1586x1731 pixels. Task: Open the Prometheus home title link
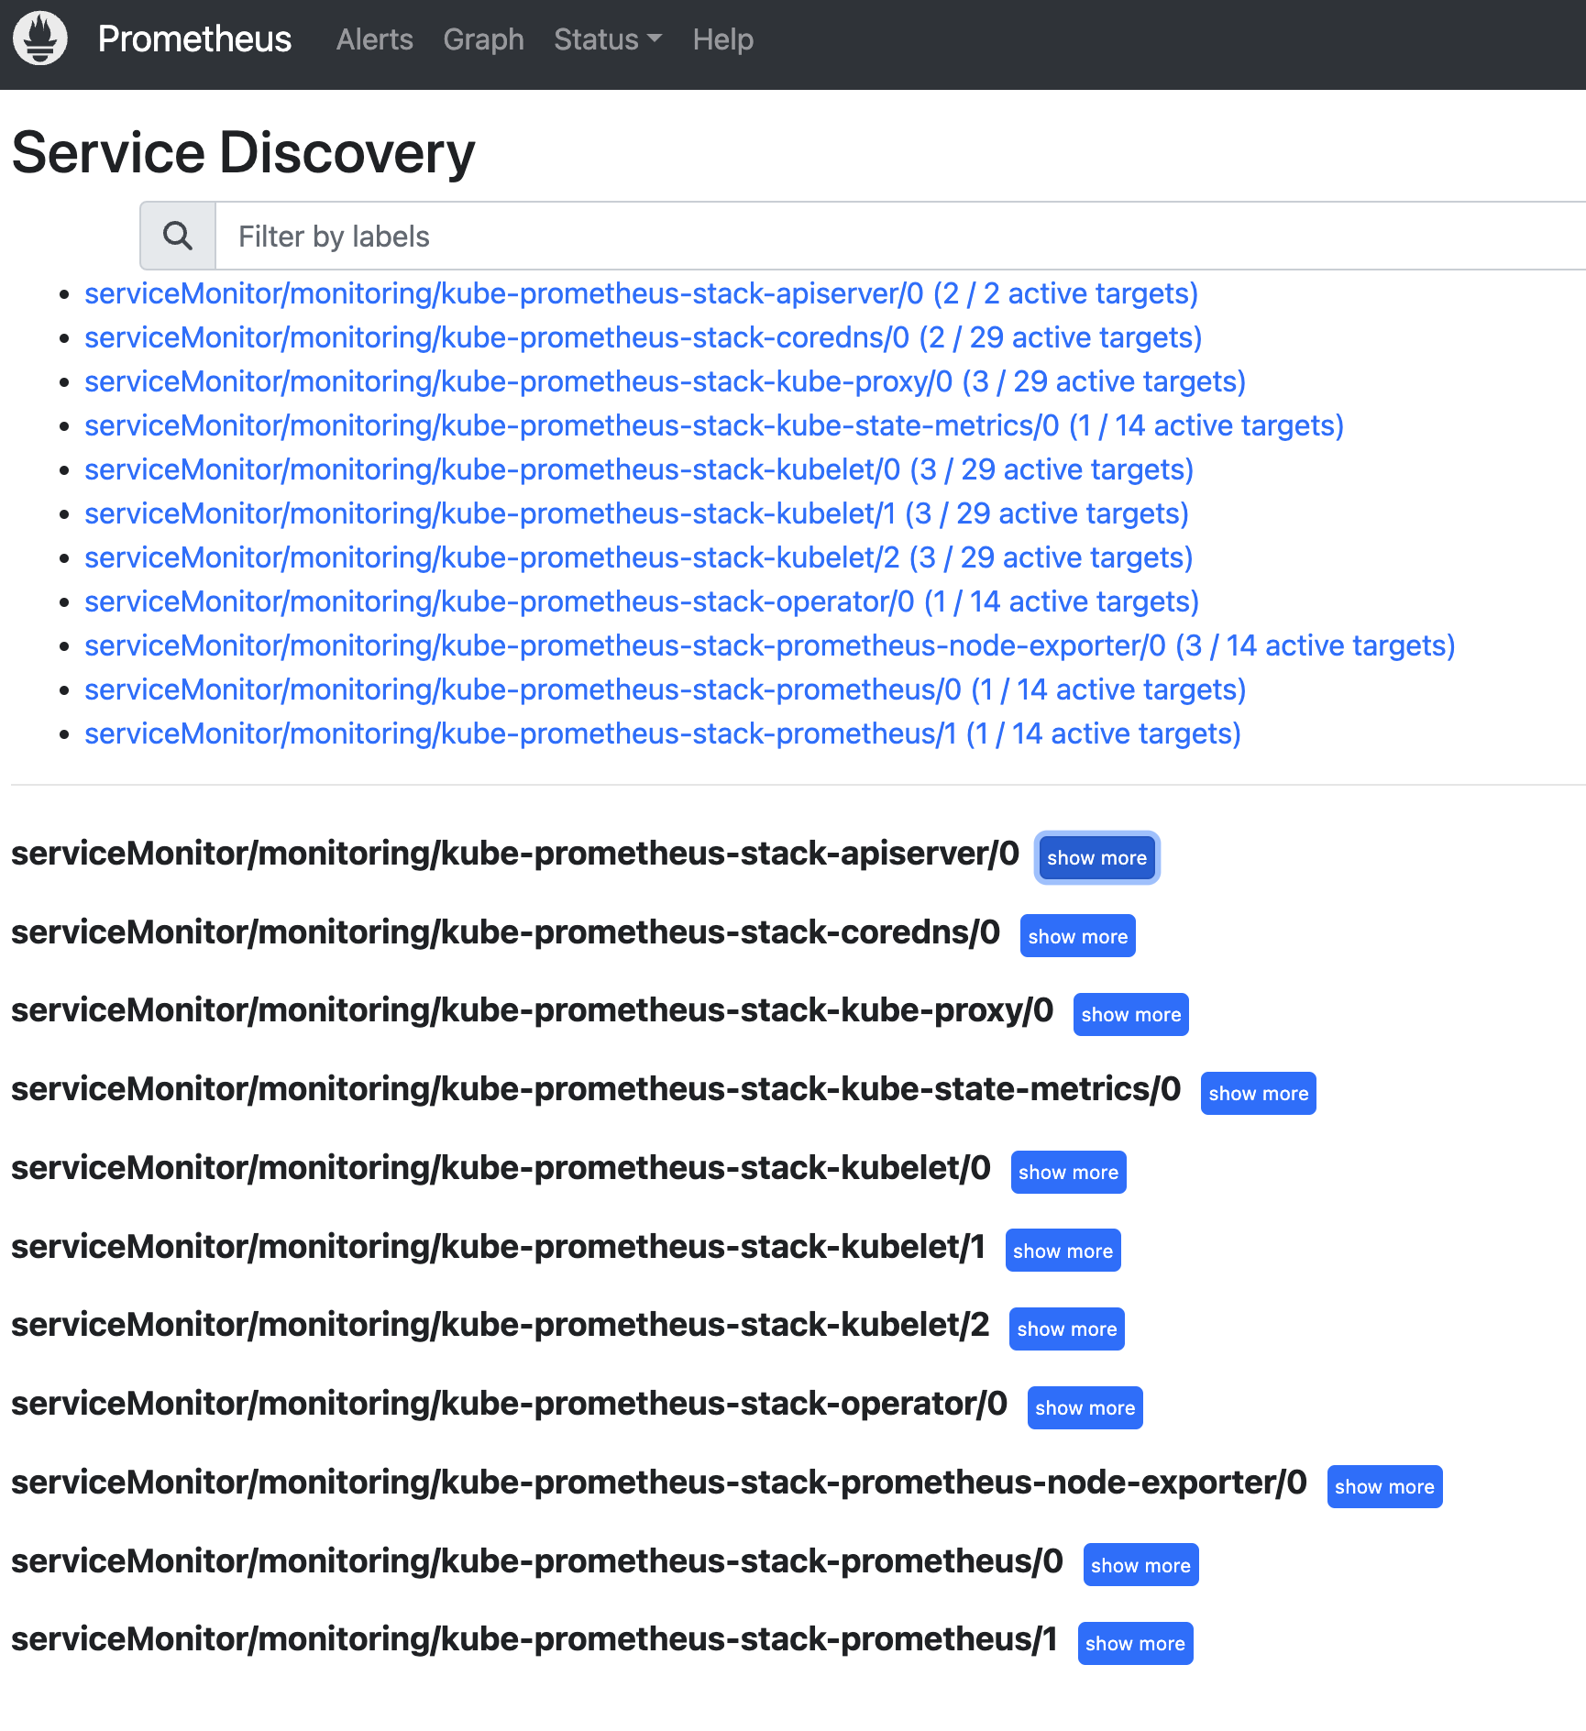[x=194, y=39]
